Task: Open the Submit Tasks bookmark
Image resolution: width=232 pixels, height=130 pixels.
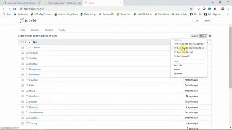Action: coord(179,14)
